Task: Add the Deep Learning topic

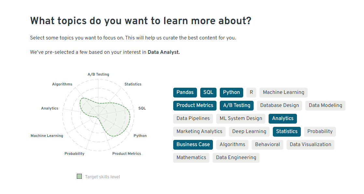Action: point(249,131)
